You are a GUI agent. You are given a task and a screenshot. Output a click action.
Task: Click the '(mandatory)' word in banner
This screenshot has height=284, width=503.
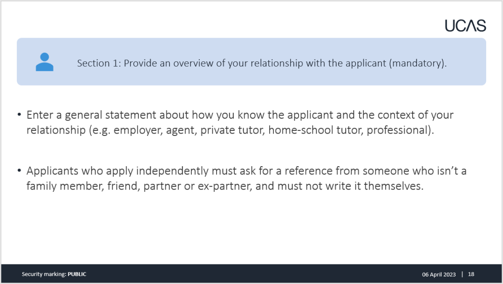(418, 63)
